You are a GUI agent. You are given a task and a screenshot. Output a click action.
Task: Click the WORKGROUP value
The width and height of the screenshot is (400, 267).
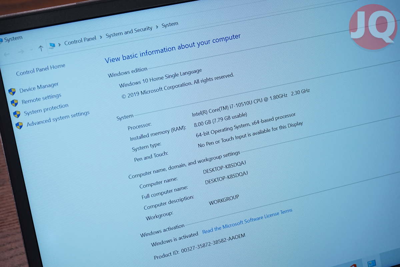(224, 201)
